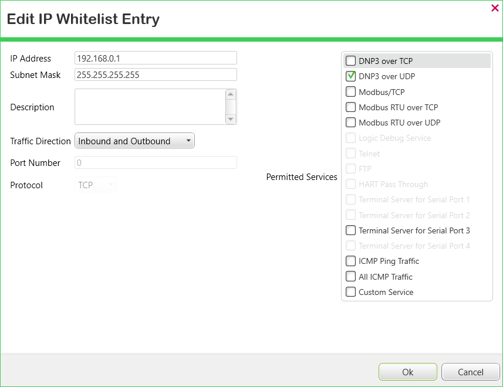The height and width of the screenshot is (387, 503).
Task: Open the Traffic Direction dropdown
Action: pos(135,141)
